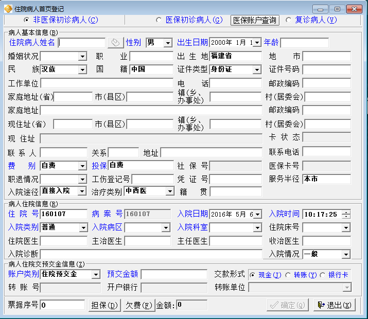Open the 住院床号 dropdown
Image resolution: width=368 pixels, height=319 pixels.
click(346, 228)
